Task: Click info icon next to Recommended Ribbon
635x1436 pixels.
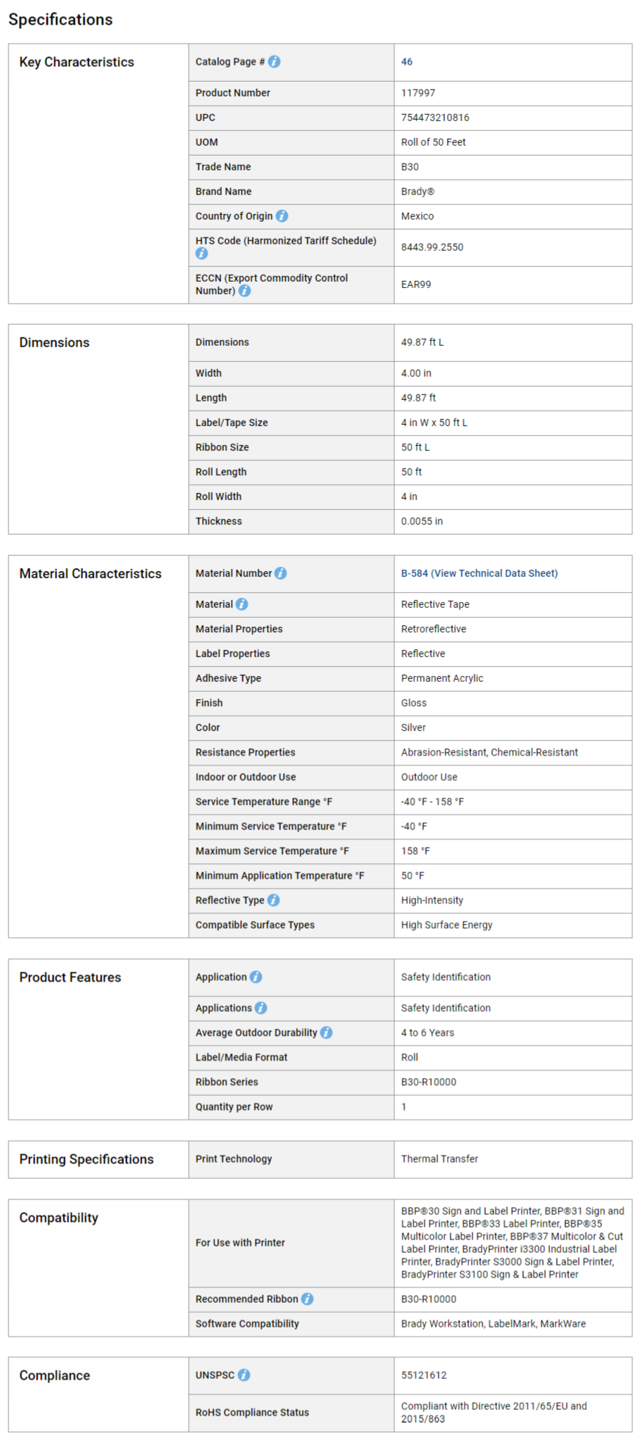Action: pyautogui.click(x=307, y=1299)
